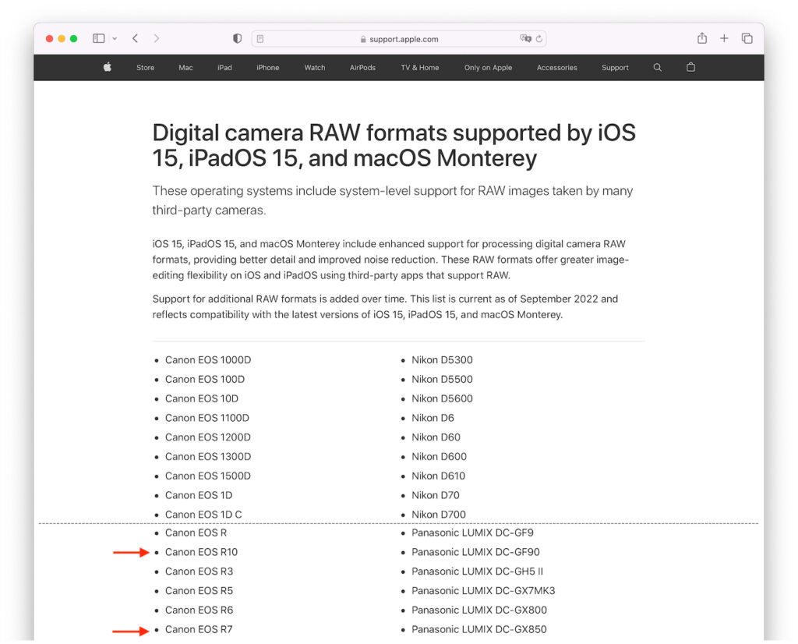
Task: Select iPhone in the navigation bar
Action: (x=267, y=68)
